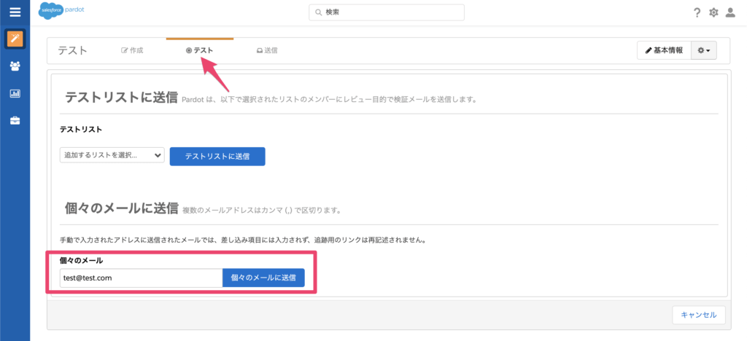This screenshot has height=341, width=747.
Task: Open the Reports chart icon in the sidebar
Action: pos(15,94)
